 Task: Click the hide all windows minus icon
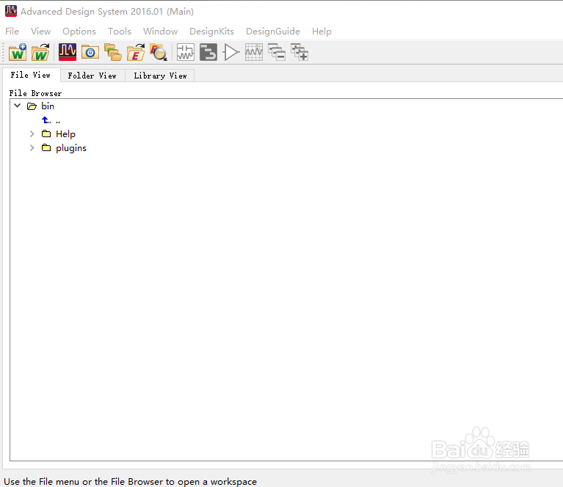pos(277,52)
